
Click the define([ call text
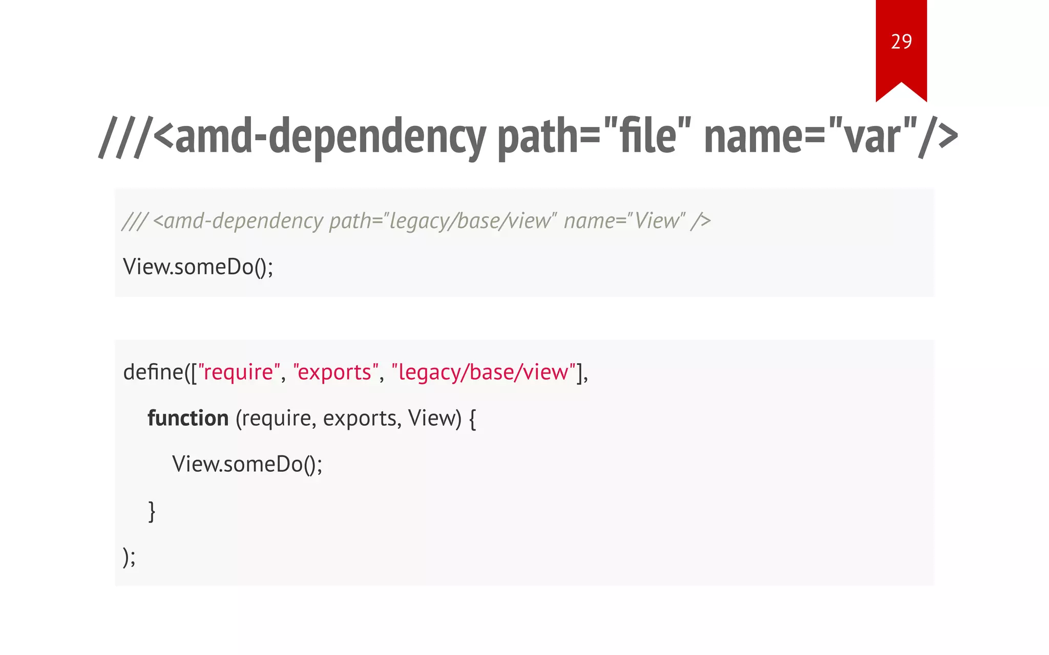point(159,372)
